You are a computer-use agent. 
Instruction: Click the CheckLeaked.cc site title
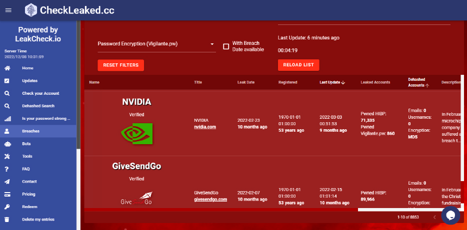point(77,10)
